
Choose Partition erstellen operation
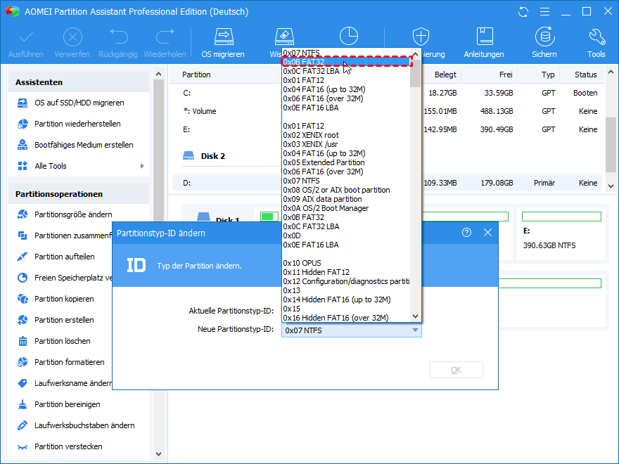64,320
